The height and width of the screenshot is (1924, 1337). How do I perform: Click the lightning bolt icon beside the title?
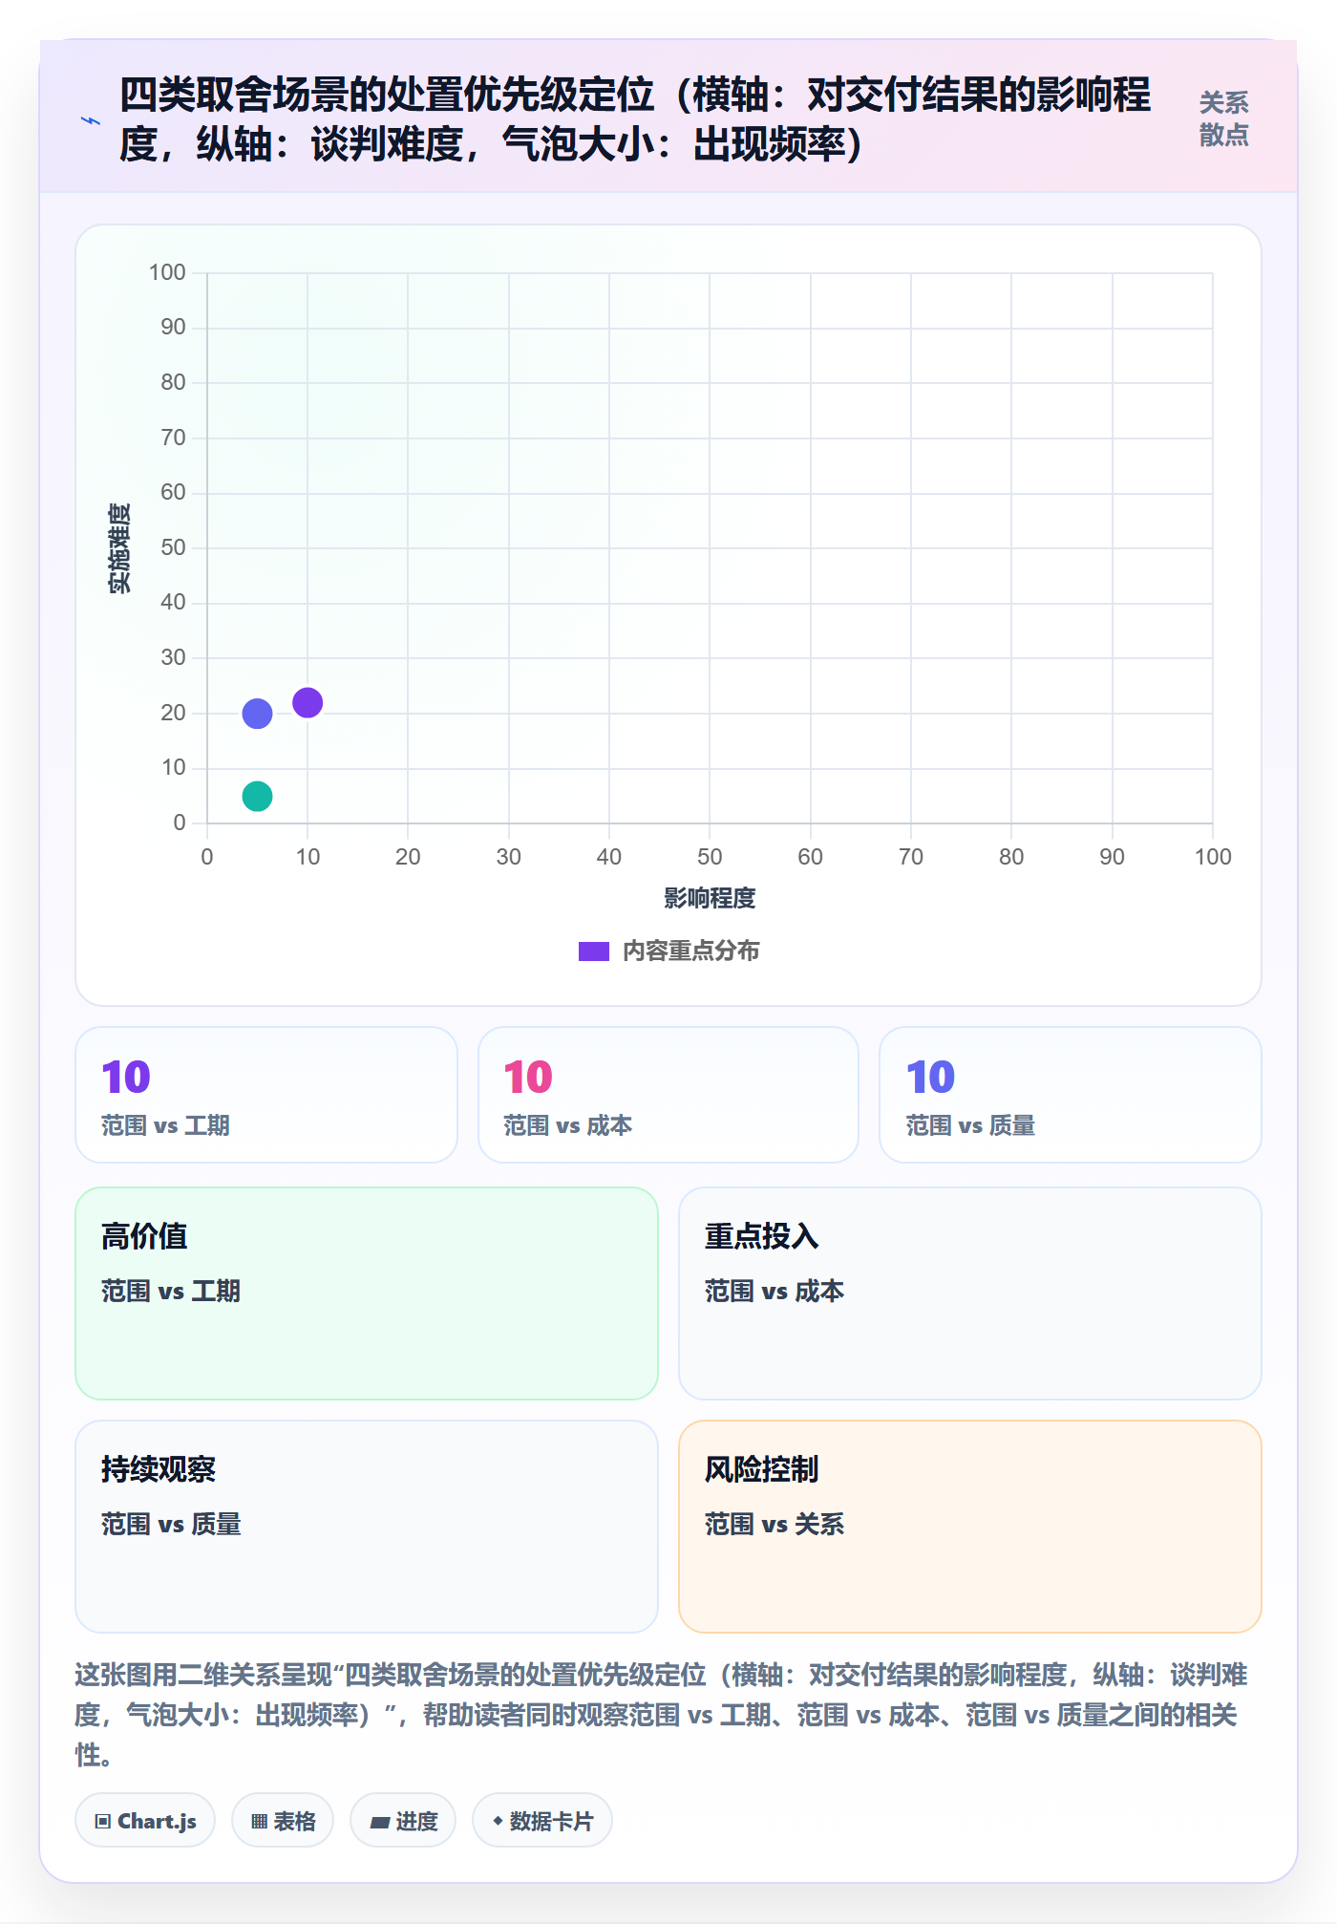(91, 120)
